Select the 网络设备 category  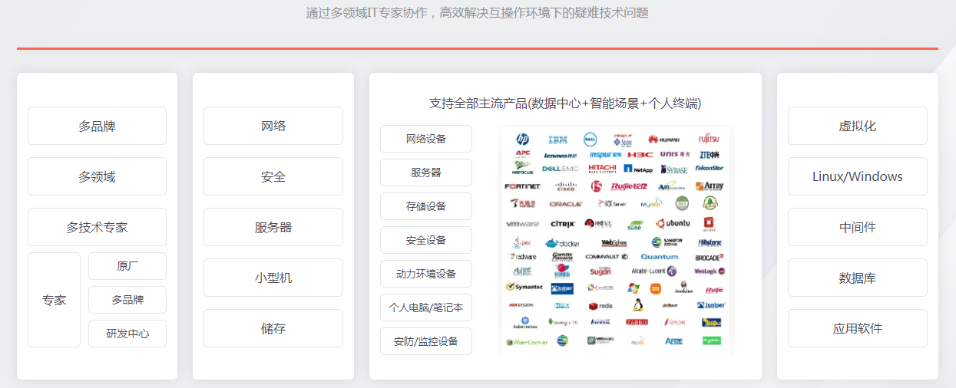426,139
